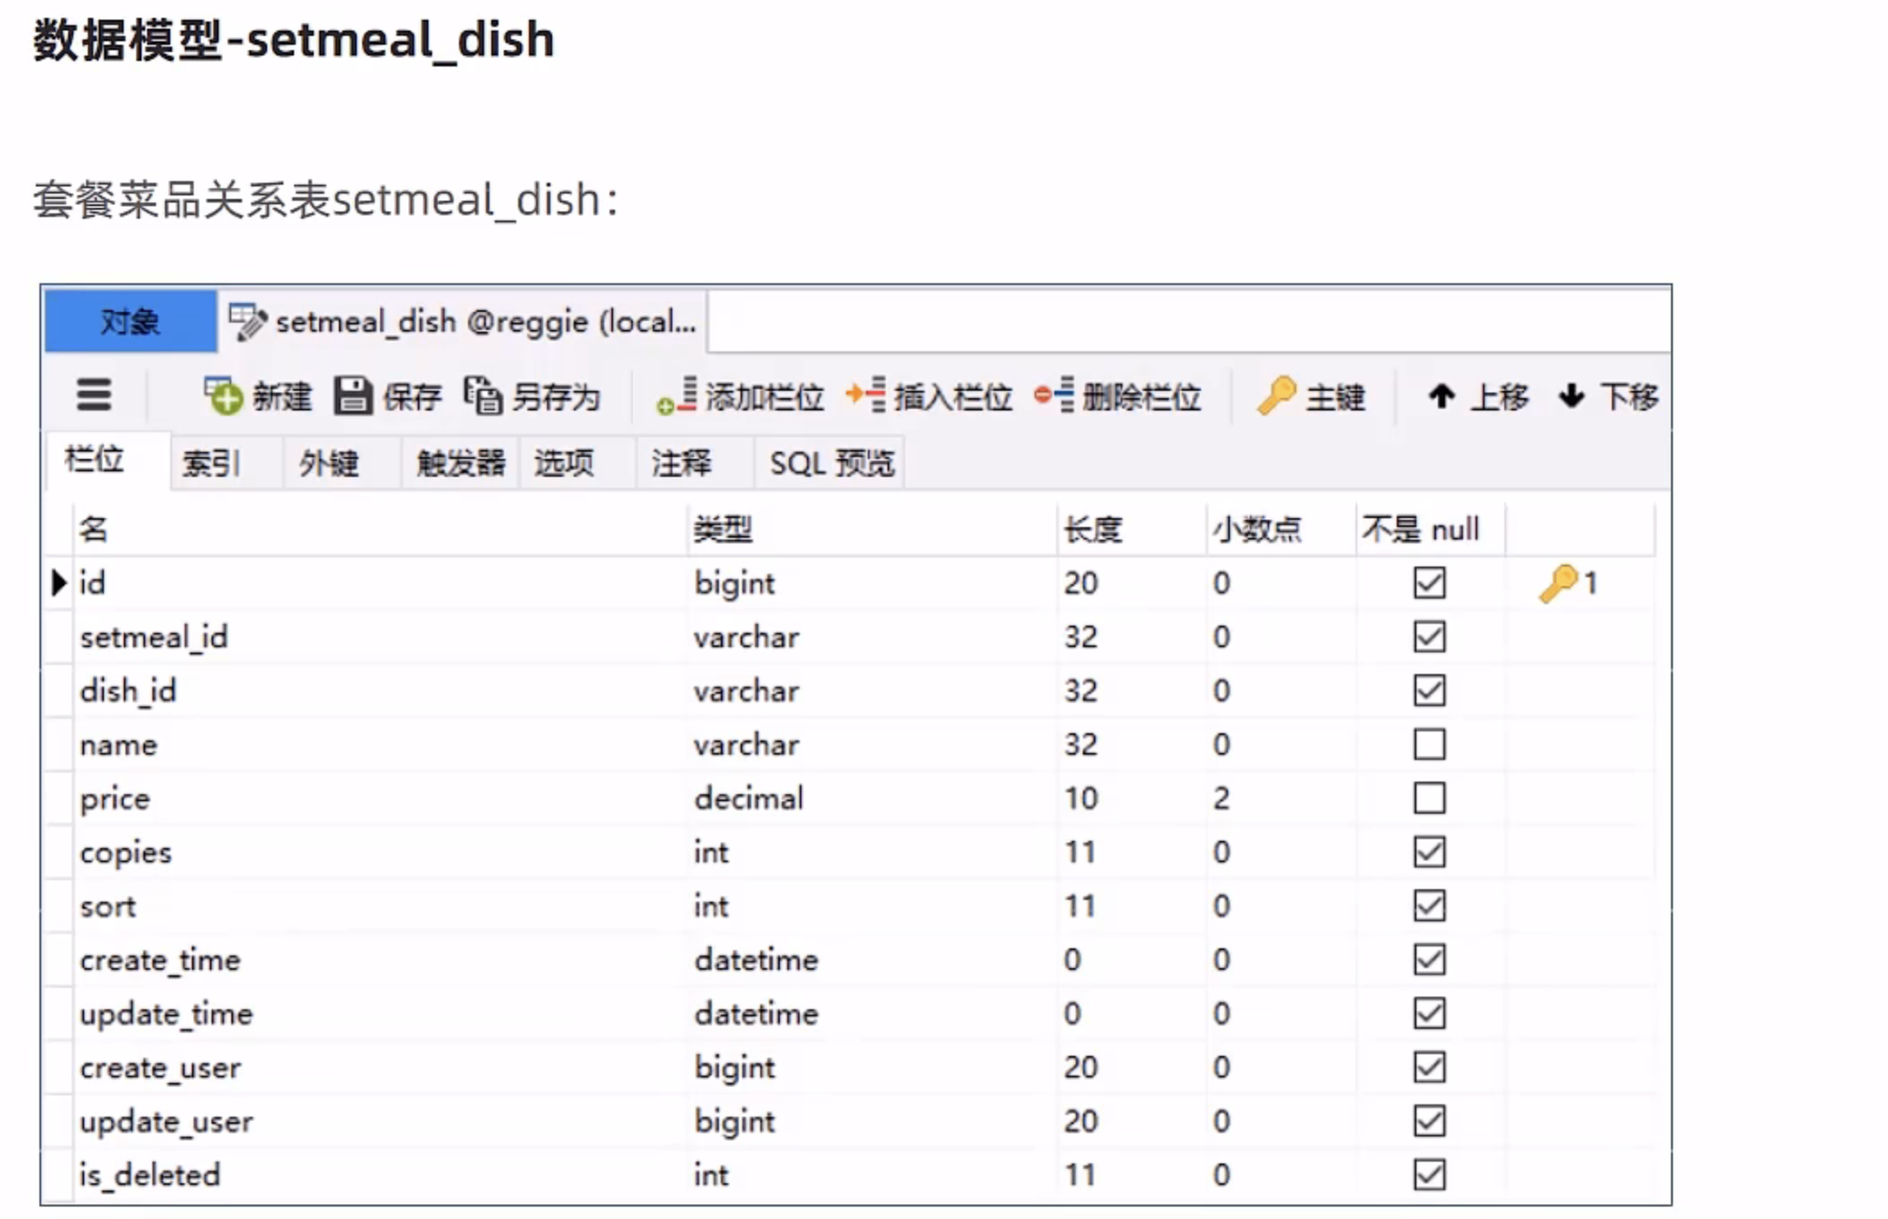The width and height of the screenshot is (1888, 1219).
Task: Check the not-null box for price
Action: [x=1429, y=798]
